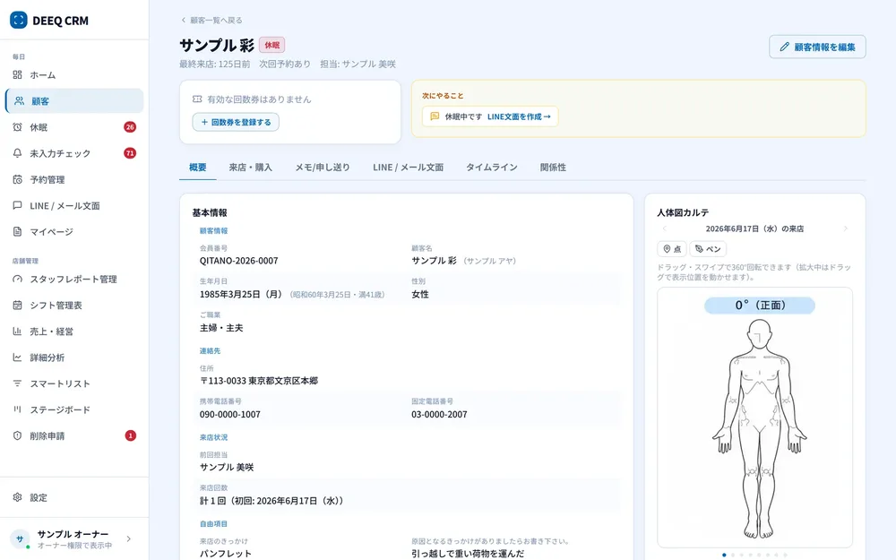Click landline number 03-0000-2007
The image size is (896, 560).
(x=439, y=414)
